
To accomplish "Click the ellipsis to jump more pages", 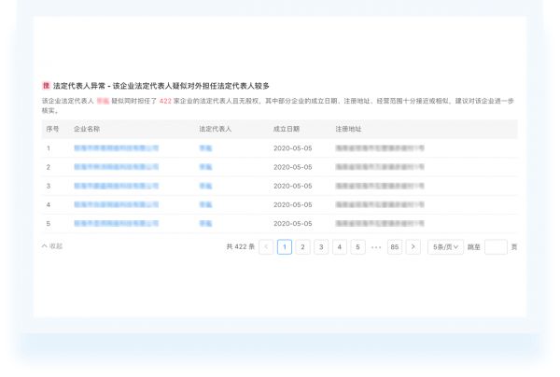I will (376, 247).
